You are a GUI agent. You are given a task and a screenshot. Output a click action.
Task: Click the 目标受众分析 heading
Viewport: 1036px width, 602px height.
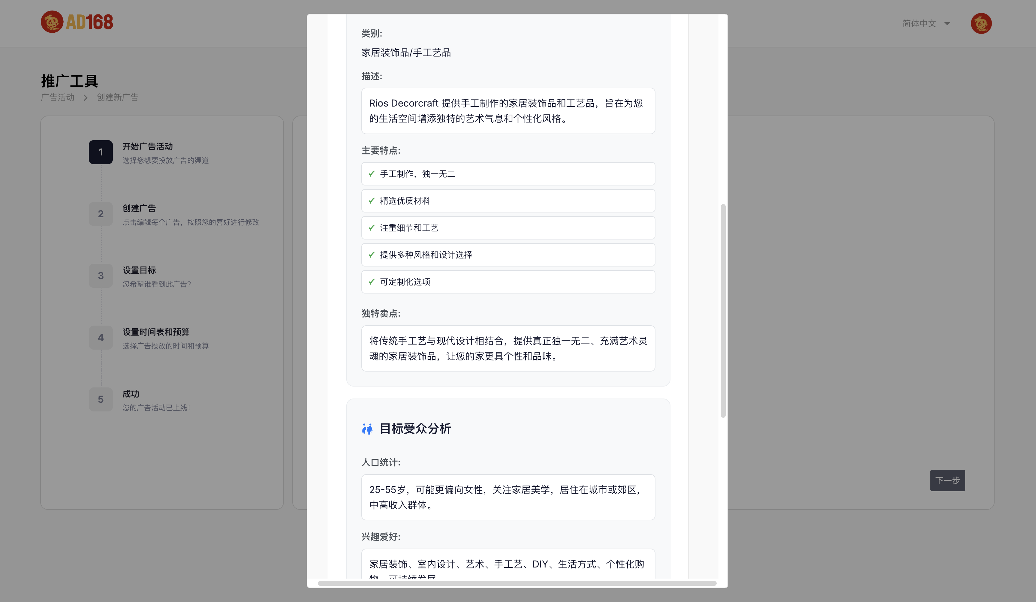415,429
